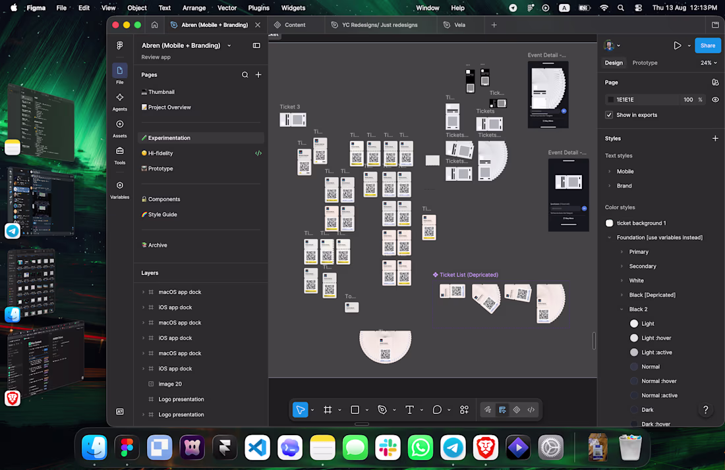
Task: Open the file name dropdown chevron
Action: coord(229,45)
